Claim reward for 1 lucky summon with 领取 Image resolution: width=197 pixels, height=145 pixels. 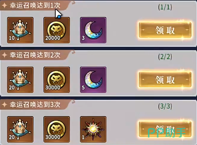pos(165,30)
